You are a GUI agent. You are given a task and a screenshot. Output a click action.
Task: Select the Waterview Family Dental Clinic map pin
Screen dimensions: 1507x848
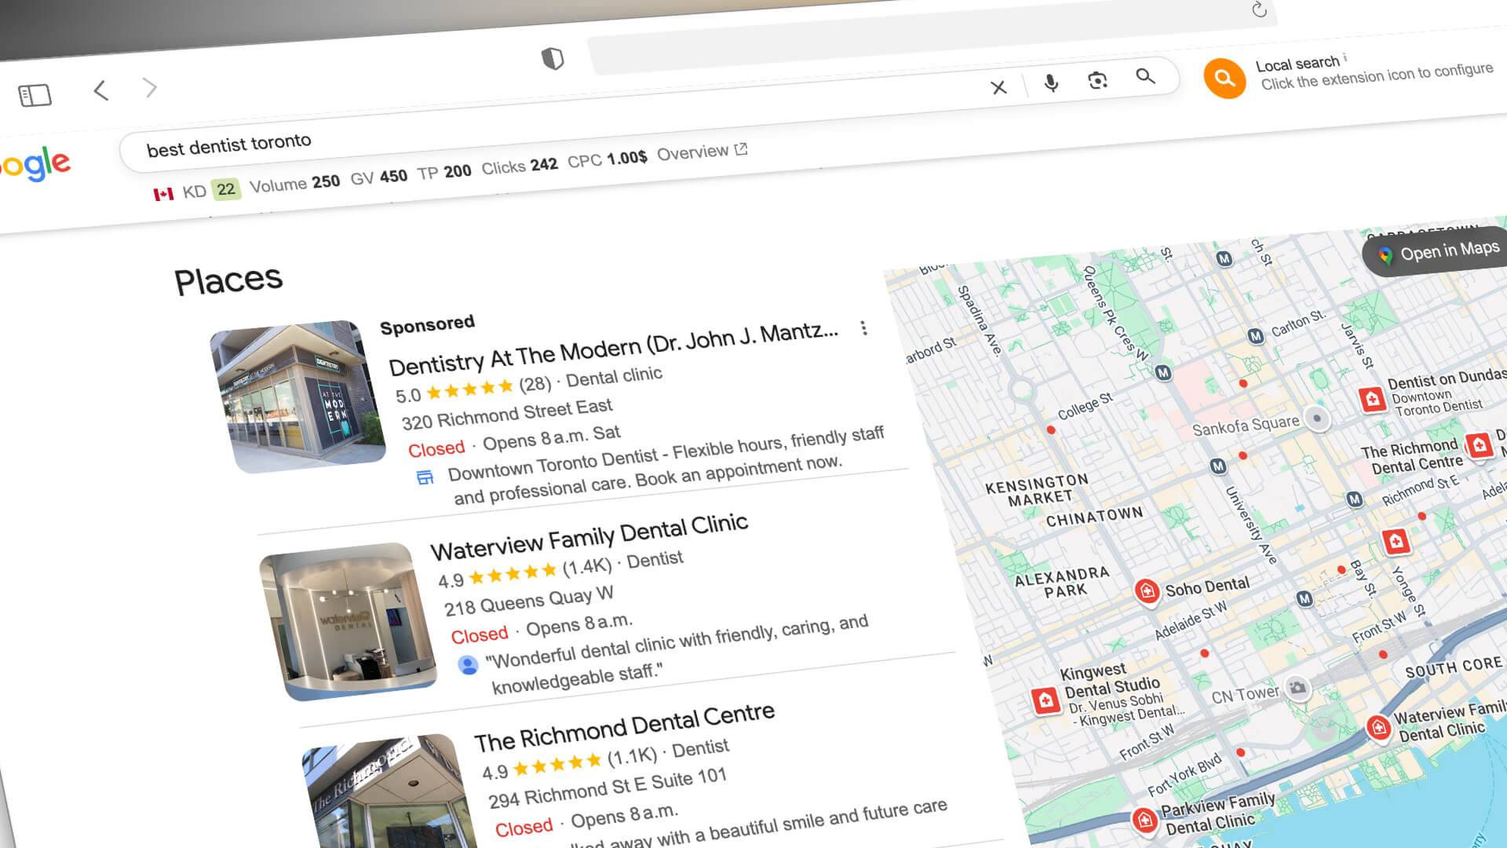click(x=1379, y=728)
